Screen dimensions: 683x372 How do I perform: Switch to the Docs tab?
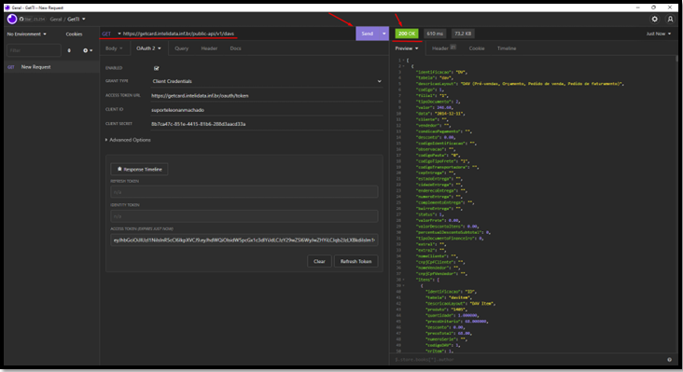pos(236,48)
